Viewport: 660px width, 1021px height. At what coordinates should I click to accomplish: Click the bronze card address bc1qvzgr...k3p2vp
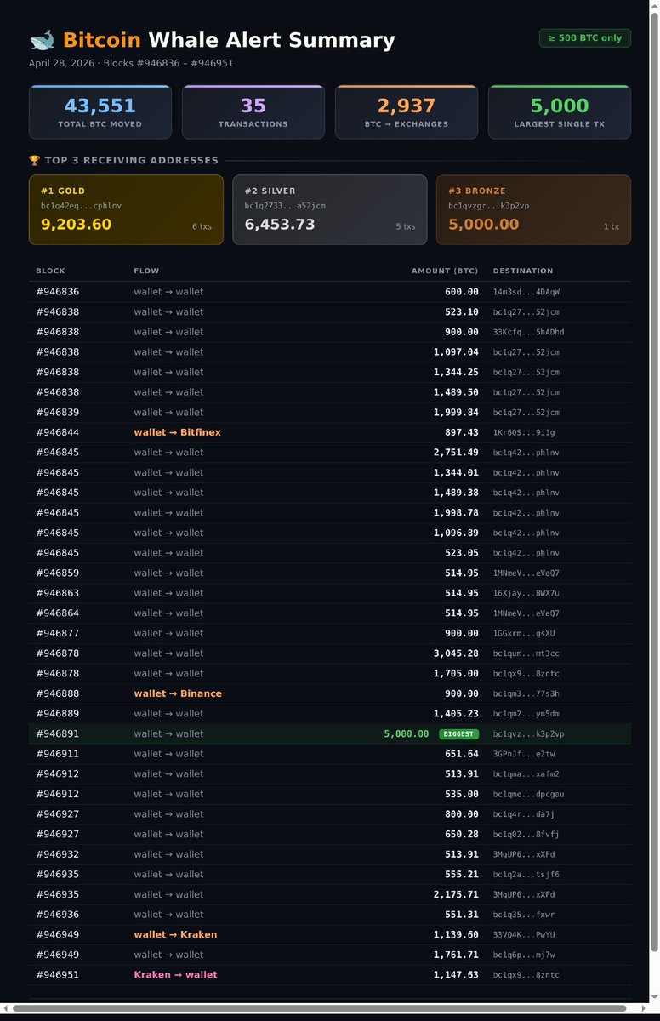point(489,206)
